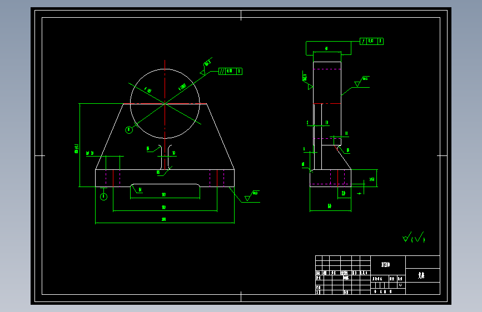Click the general roughness symbol left of the parentheses
The image size is (482, 312).
pyautogui.click(x=407, y=237)
